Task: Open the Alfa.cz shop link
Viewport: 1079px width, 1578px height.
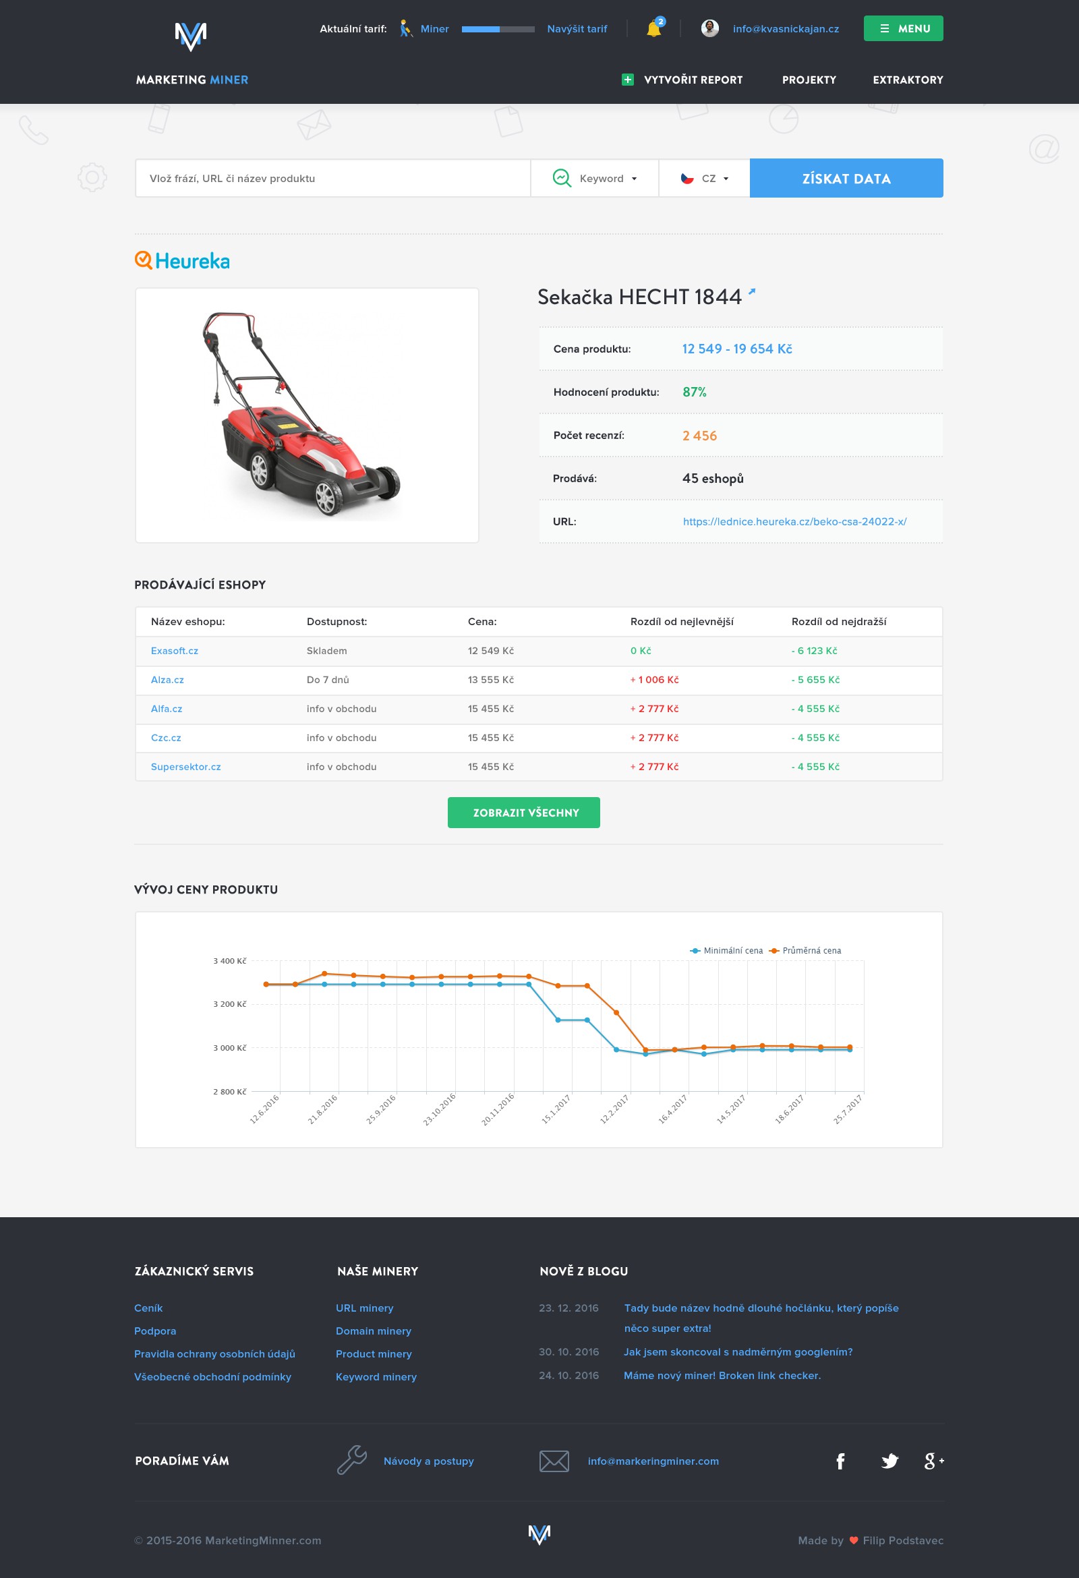Action: click(x=167, y=709)
